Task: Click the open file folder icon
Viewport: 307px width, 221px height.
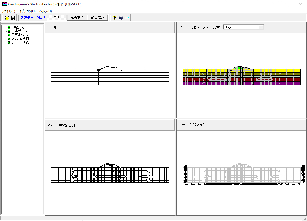Action: [x=7, y=18]
